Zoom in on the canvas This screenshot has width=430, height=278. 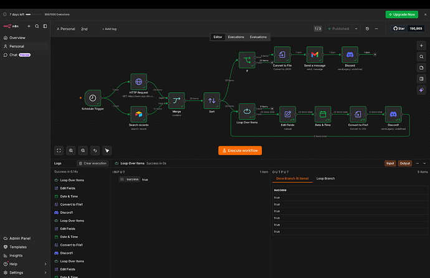[x=71, y=150]
